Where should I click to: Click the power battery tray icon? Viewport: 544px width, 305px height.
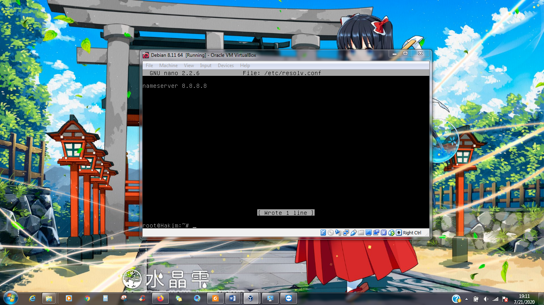click(x=476, y=299)
